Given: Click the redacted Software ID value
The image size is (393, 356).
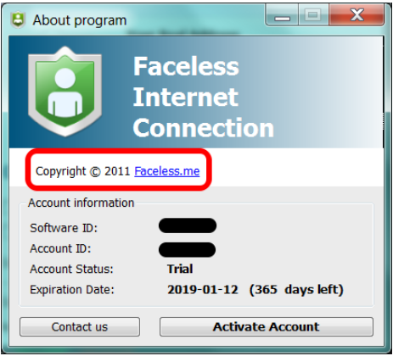Looking at the screenshot, I should coord(188,225).
